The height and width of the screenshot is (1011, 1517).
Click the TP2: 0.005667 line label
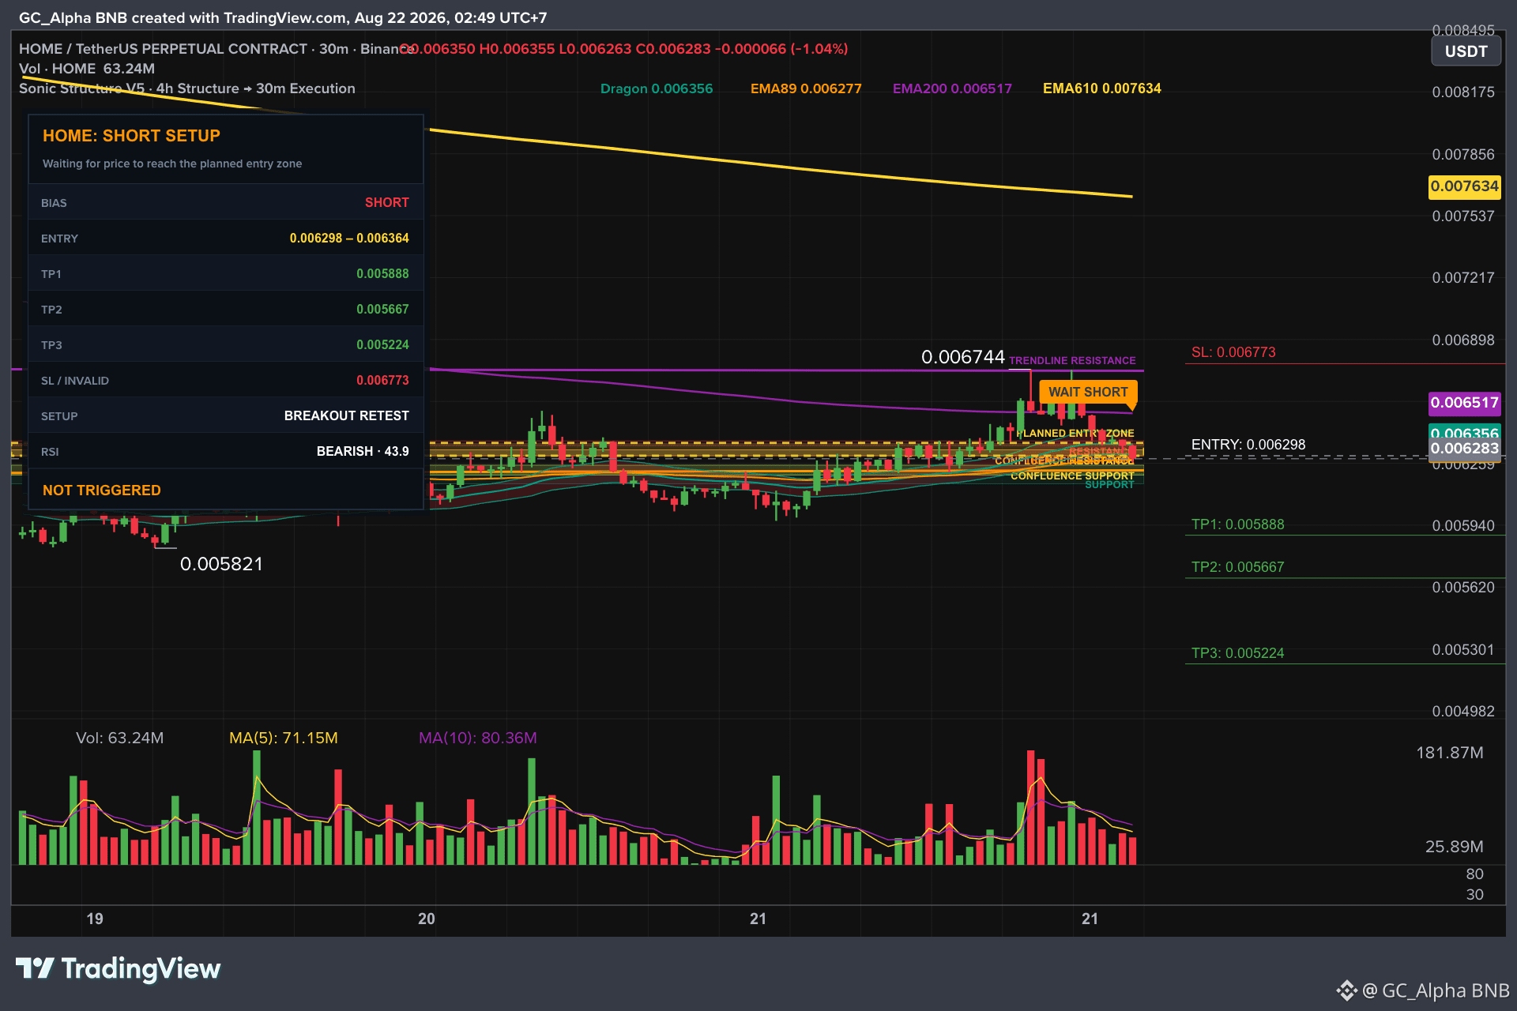[1238, 567]
